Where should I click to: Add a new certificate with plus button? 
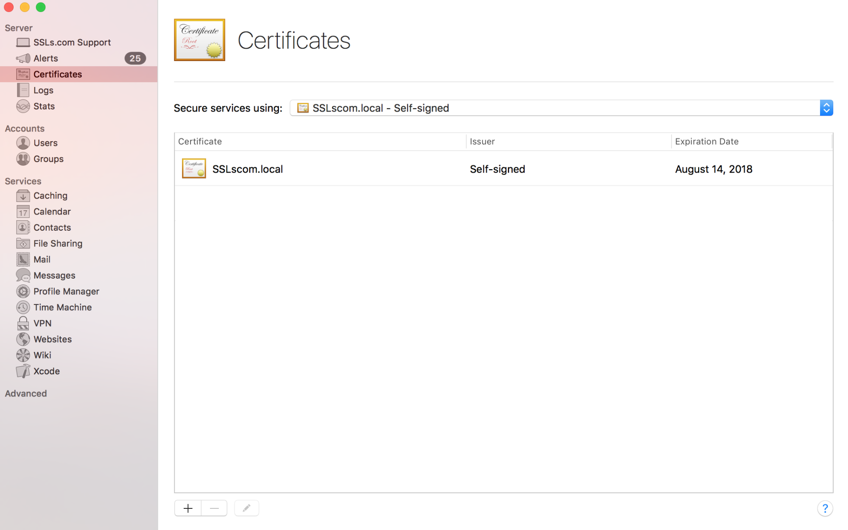[188, 508]
